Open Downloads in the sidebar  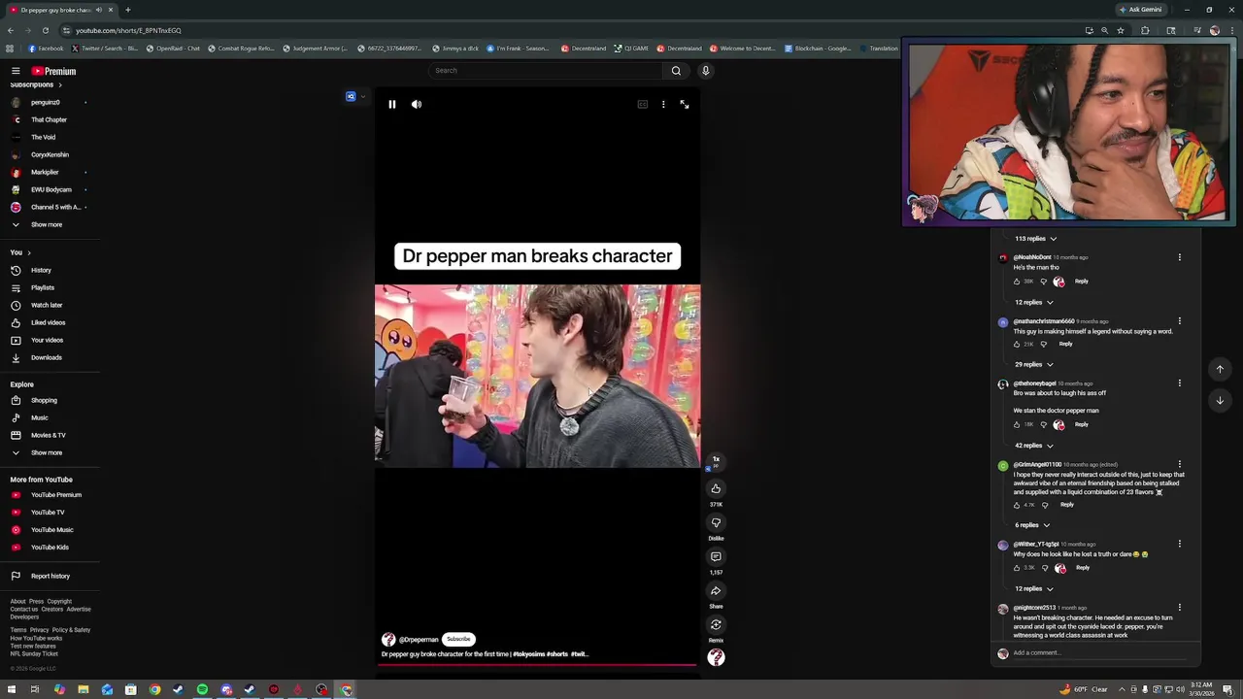[x=49, y=357]
